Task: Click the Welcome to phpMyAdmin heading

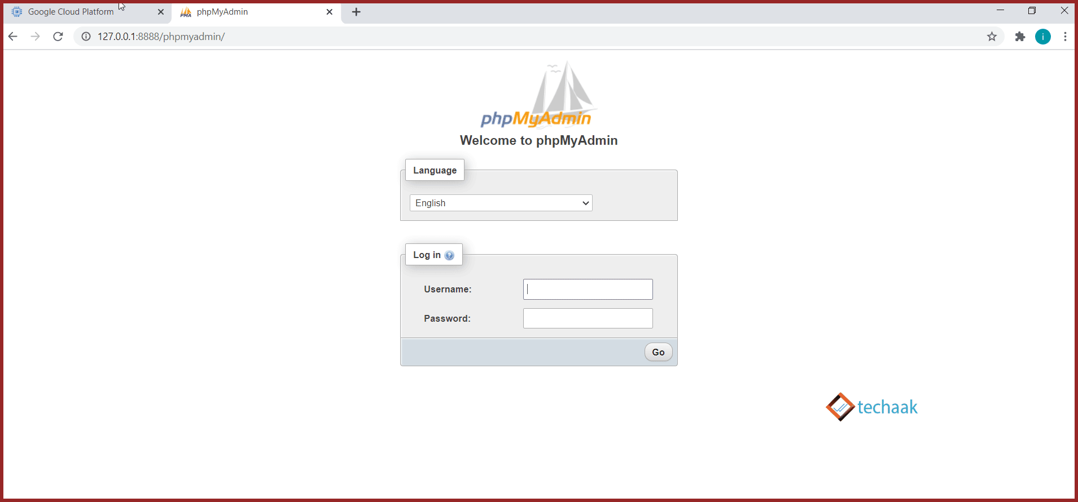Action: pos(538,140)
